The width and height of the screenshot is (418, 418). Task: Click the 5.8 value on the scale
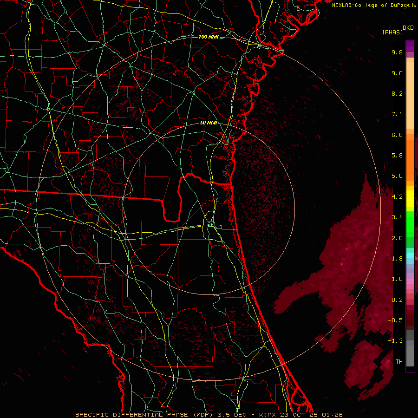397,156
